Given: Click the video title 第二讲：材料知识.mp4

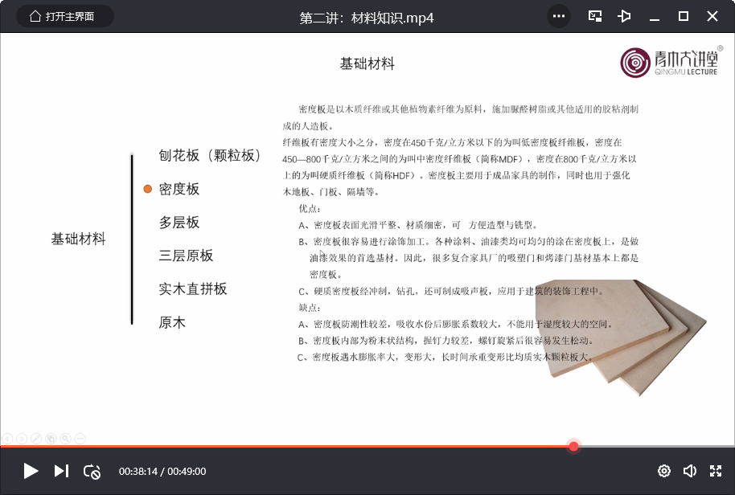Looking at the screenshot, I should 367,17.
